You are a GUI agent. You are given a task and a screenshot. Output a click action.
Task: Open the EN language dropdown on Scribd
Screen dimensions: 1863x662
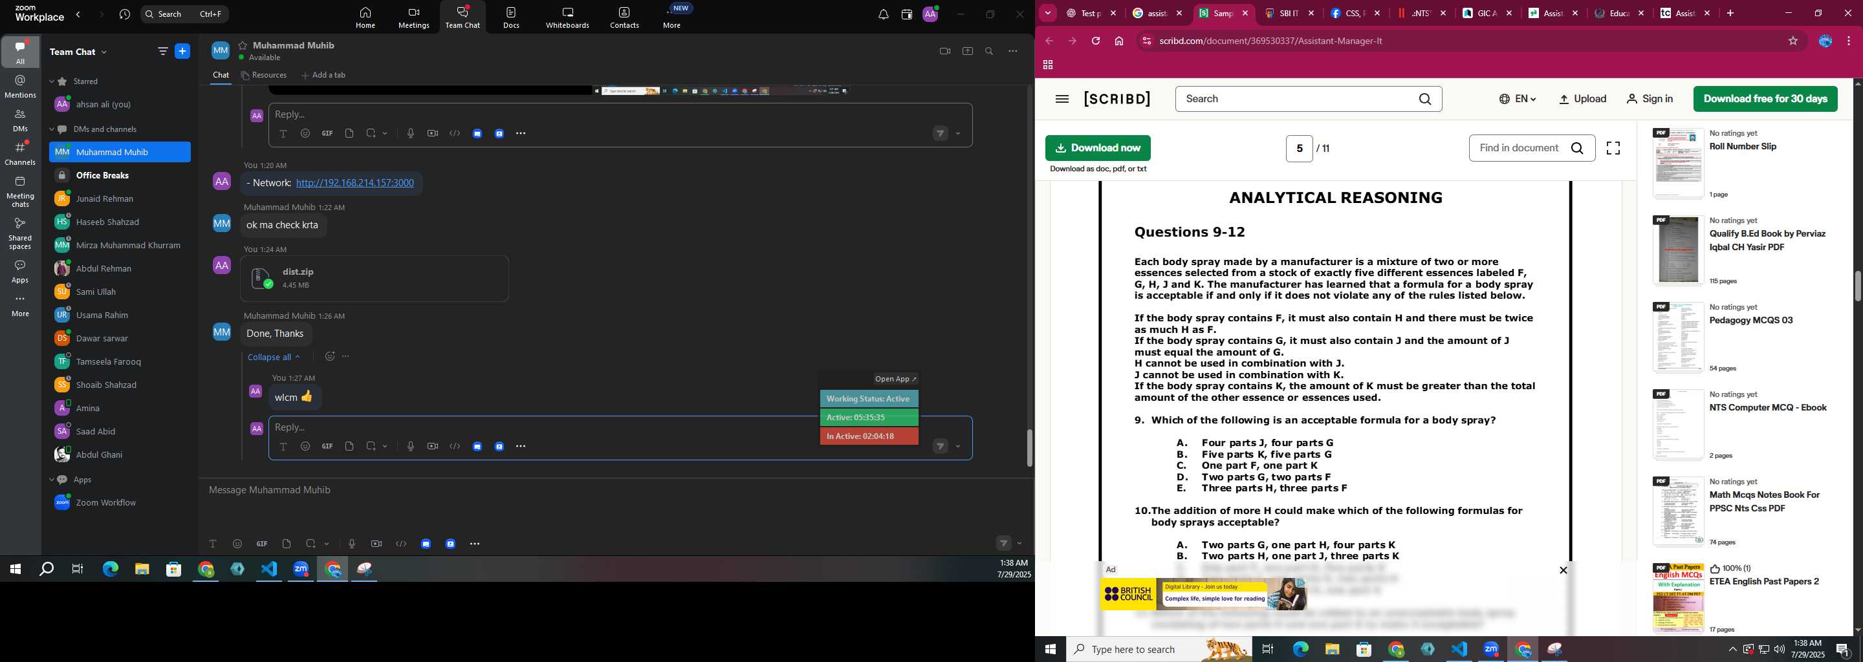tap(1518, 99)
